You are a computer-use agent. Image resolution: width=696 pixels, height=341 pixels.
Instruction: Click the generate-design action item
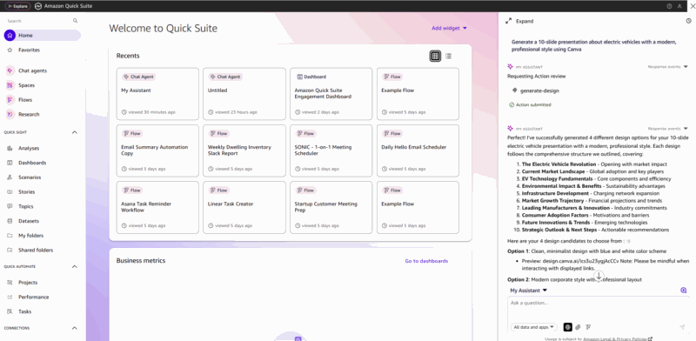(x=535, y=90)
